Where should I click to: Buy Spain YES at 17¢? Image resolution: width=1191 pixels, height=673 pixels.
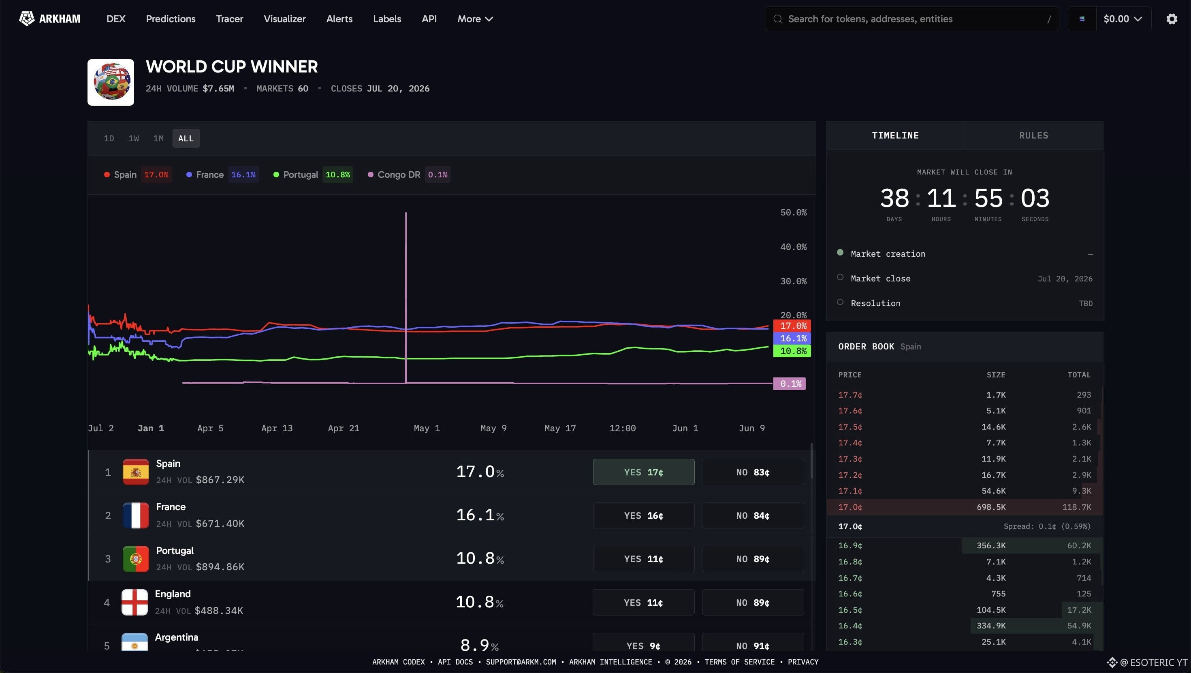click(644, 472)
